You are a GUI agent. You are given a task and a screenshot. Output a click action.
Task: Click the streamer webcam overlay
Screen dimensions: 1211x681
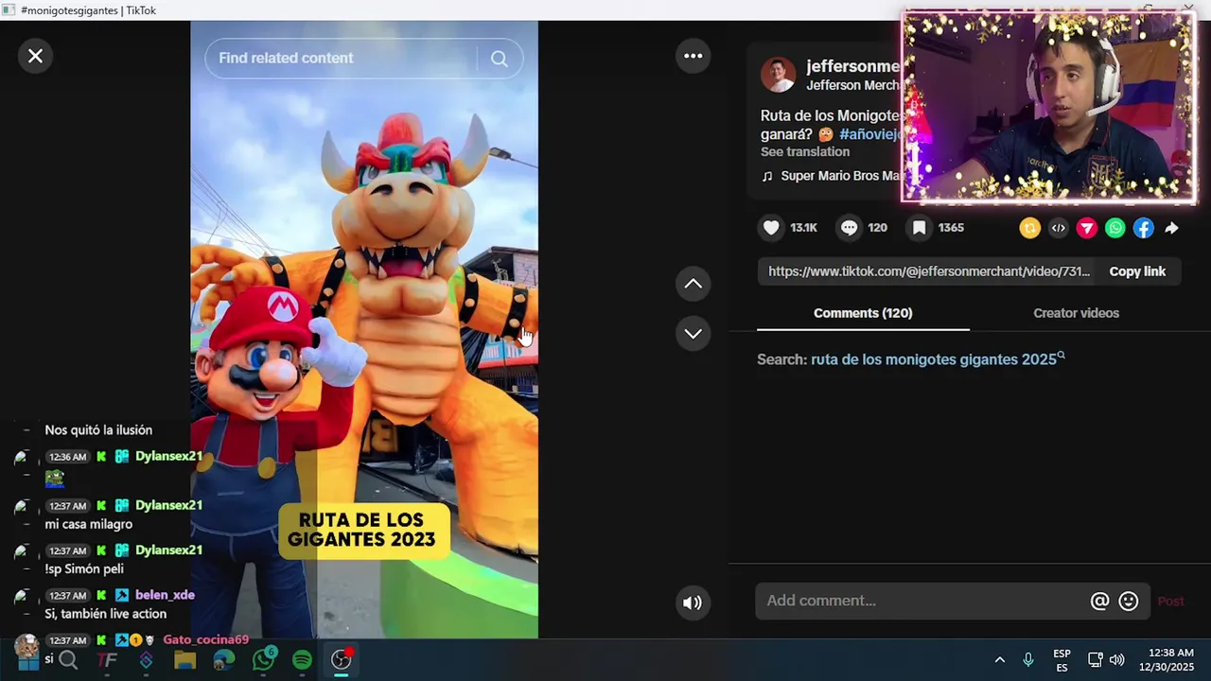point(1048,107)
